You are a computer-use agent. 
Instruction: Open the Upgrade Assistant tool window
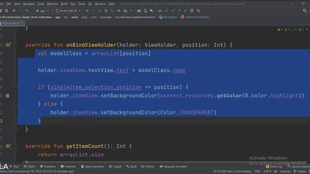tap(173, 166)
